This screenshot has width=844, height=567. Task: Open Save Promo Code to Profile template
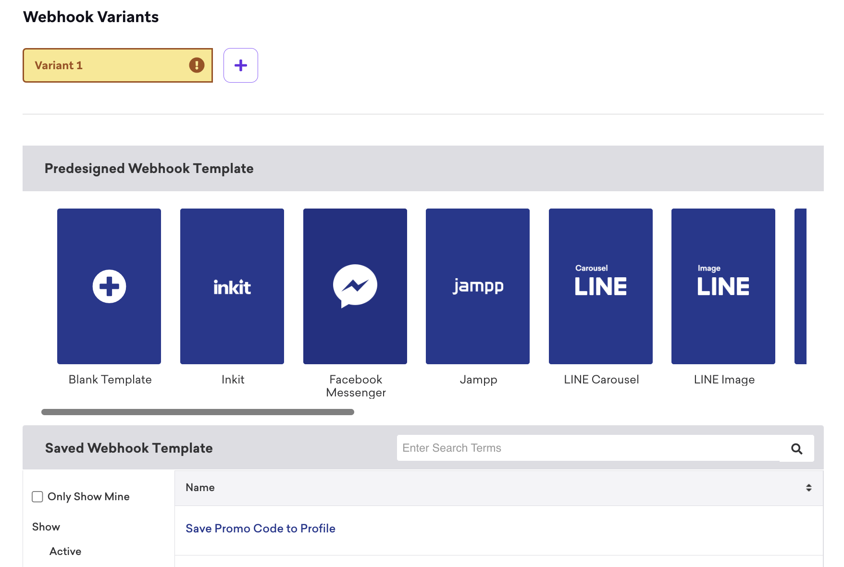261,528
